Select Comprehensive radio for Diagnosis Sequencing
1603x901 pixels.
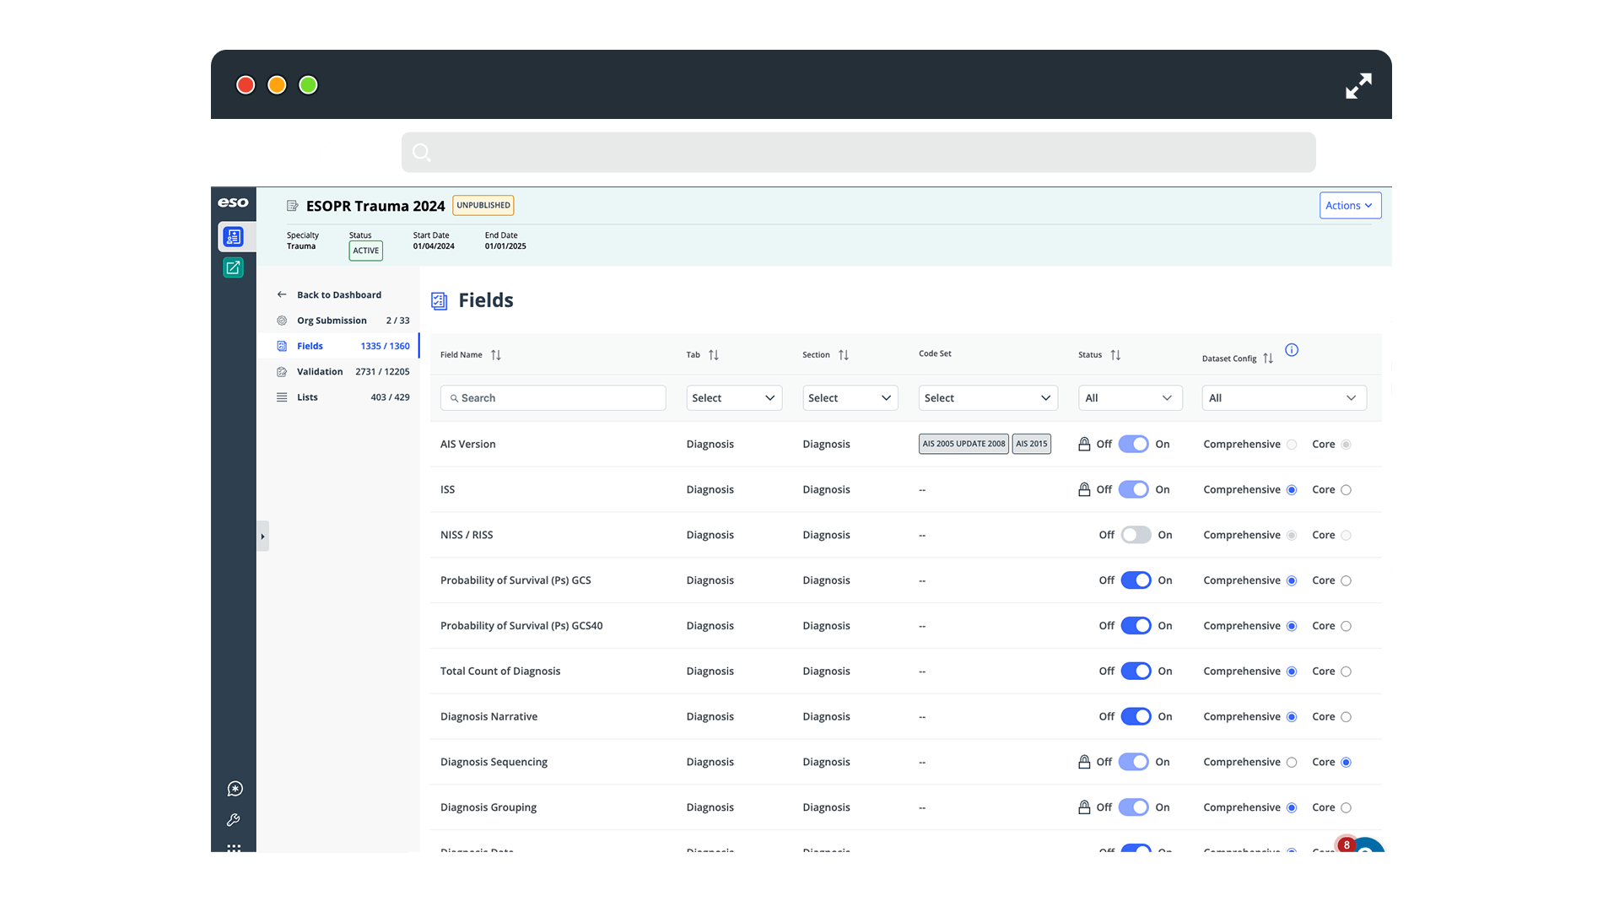1292,763
